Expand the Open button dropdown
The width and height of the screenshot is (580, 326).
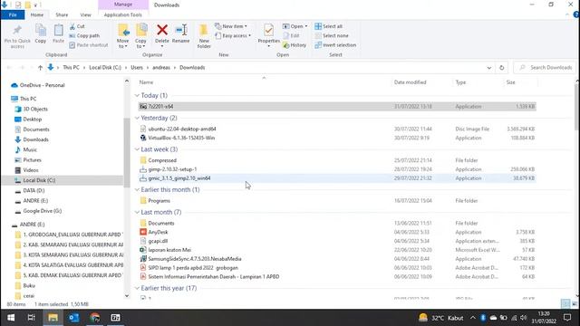[x=306, y=26]
